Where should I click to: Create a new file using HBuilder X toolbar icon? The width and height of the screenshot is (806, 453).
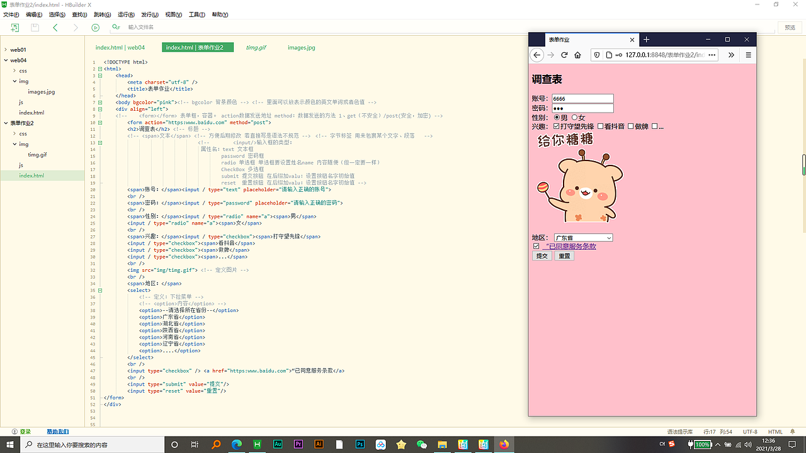pyautogui.click(x=15, y=28)
